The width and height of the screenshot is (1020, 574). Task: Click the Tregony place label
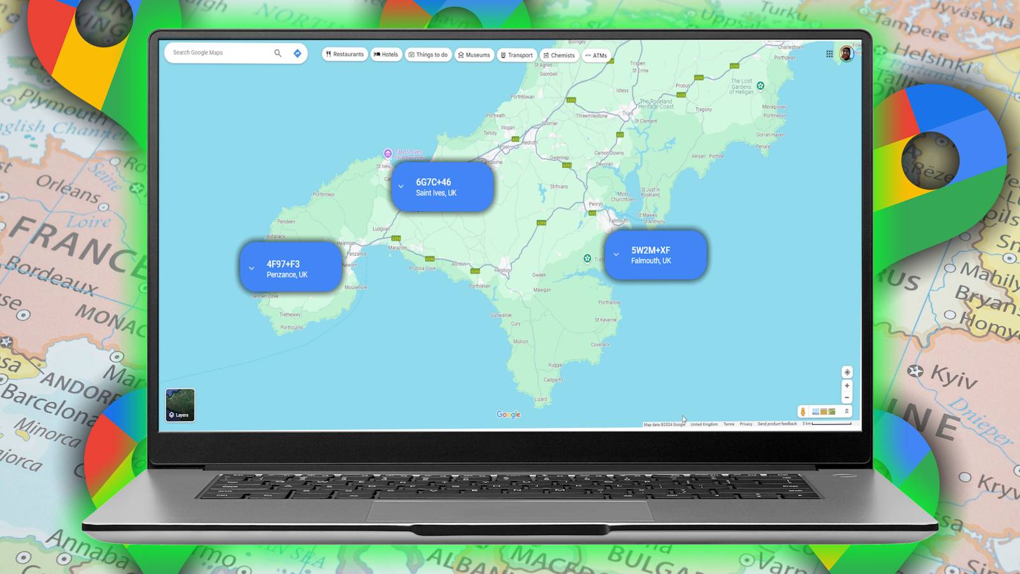(x=704, y=110)
